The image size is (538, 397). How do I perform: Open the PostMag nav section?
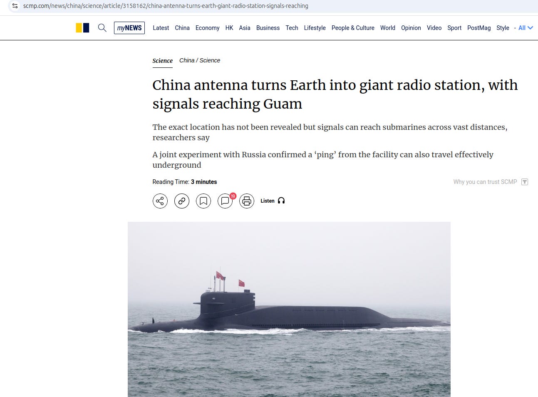pyautogui.click(x=479, y=28)
